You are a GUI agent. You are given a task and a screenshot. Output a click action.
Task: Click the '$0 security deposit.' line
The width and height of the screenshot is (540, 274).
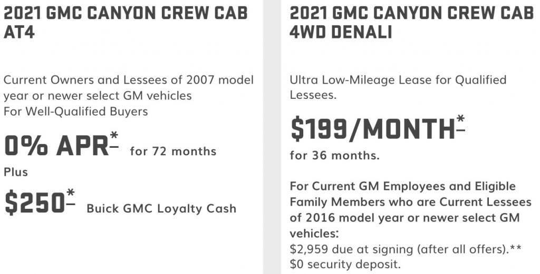345,265
